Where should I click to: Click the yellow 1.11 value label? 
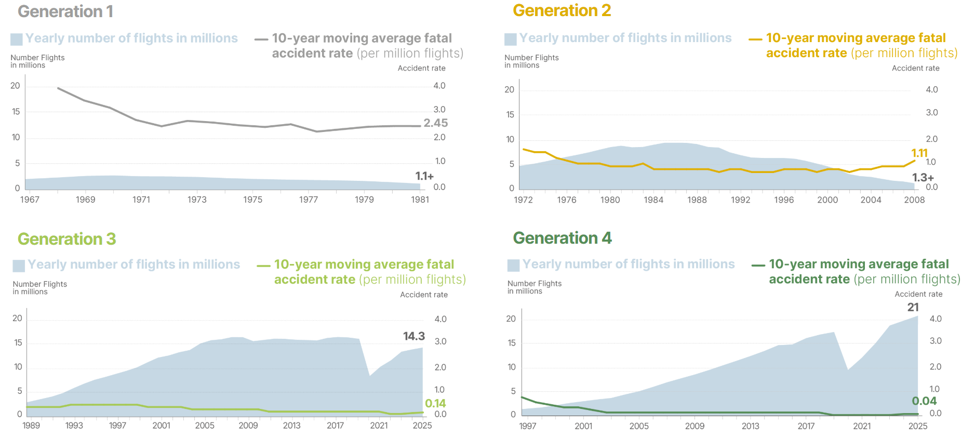[x=919, y=153]
